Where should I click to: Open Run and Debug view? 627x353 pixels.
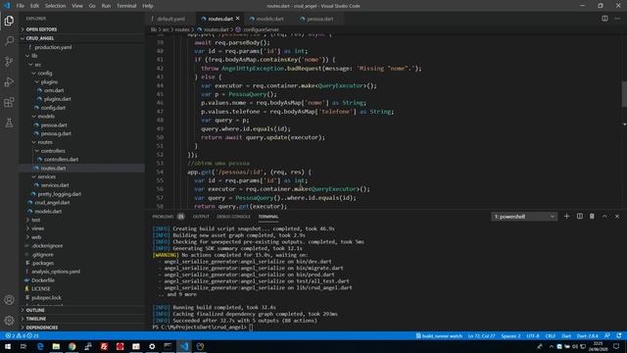tap(9, 81)
